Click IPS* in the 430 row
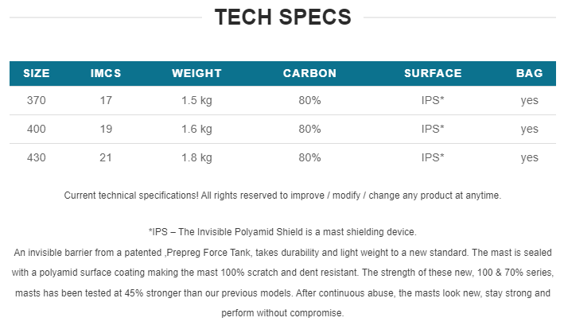The image size is (564, 333). (x=433, y=157)
